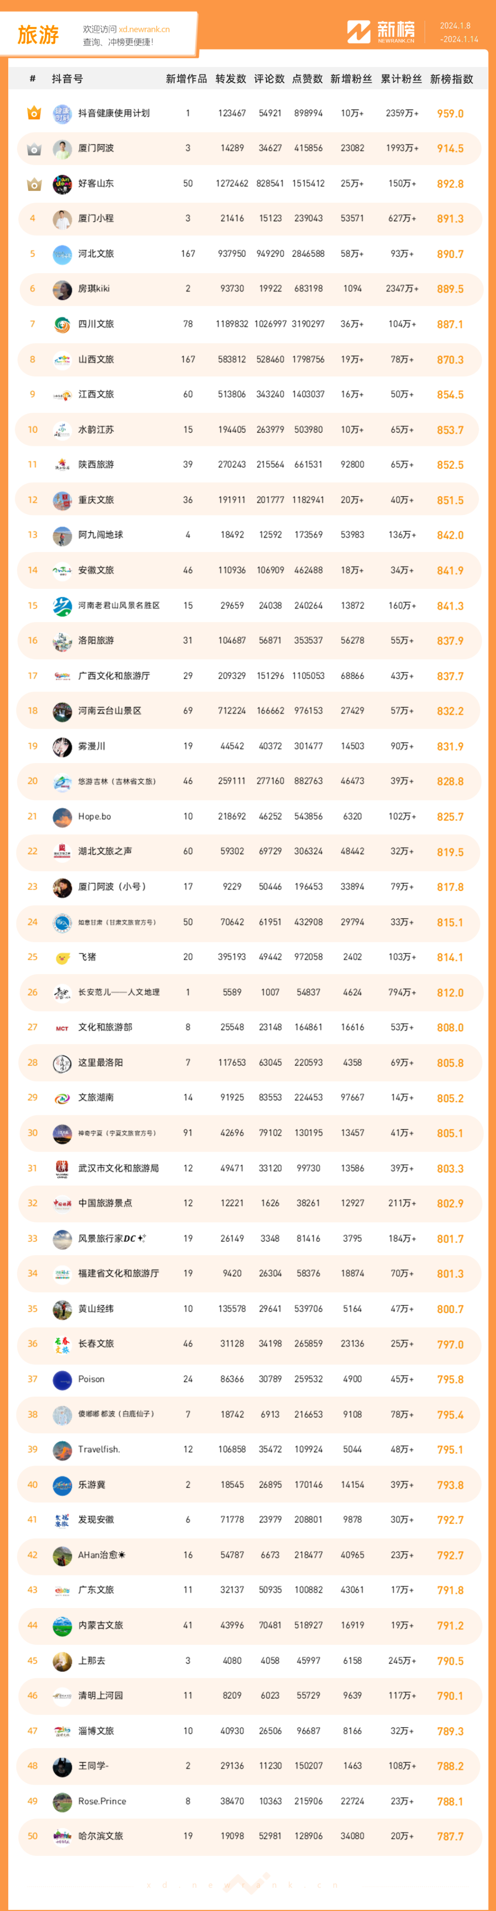Click the 旅游 category title

(38, 34)
